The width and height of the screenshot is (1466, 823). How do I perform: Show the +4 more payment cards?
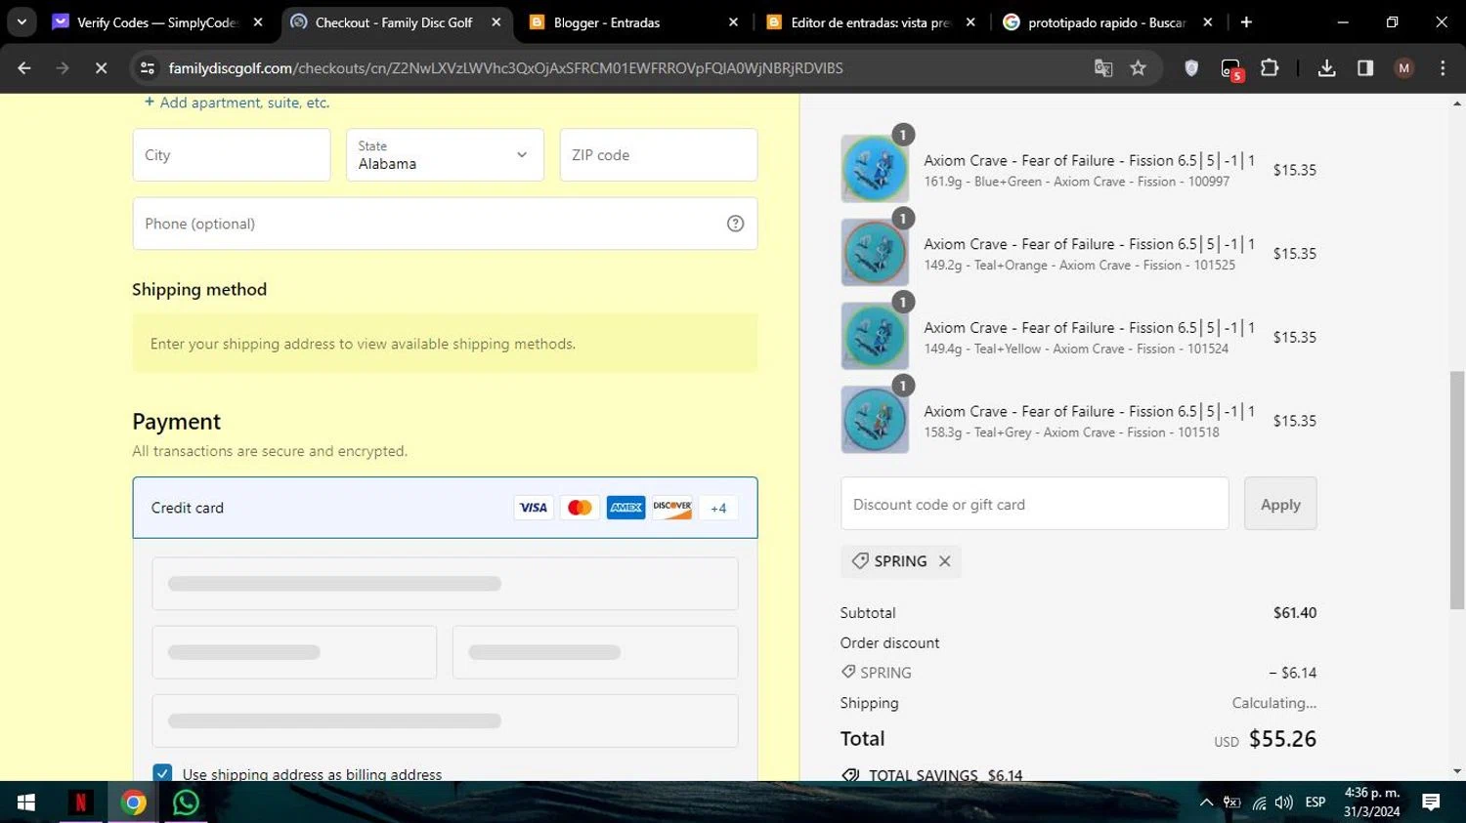[x=718, y=508]
